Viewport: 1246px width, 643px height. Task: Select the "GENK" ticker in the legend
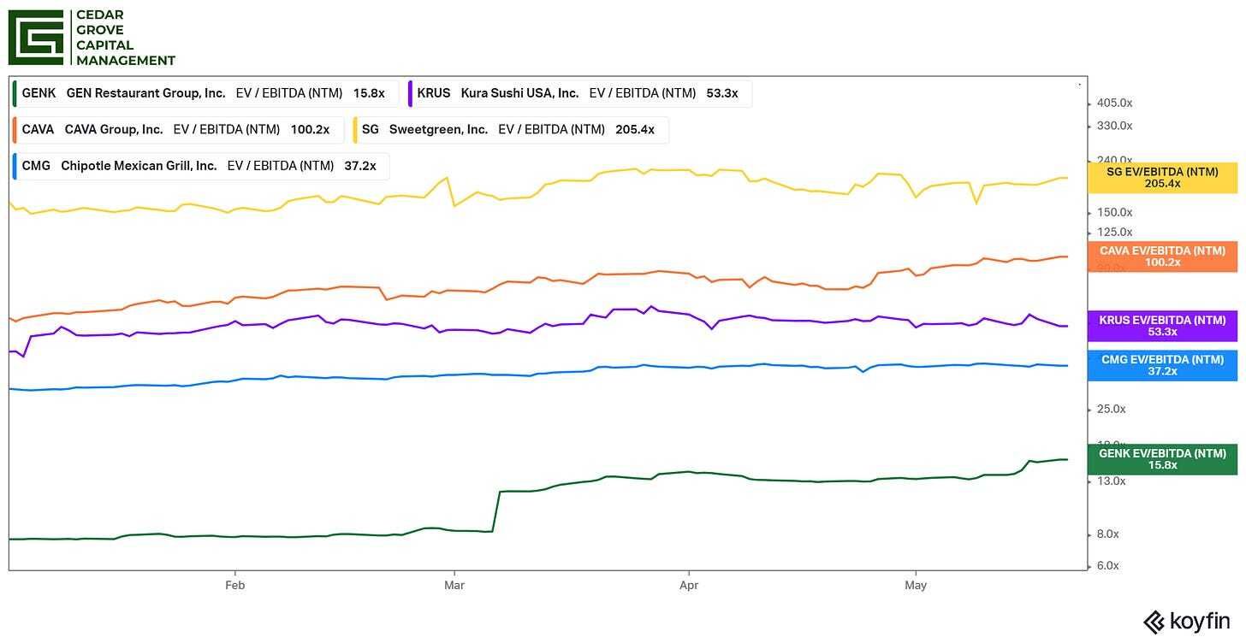pos(39,93)
